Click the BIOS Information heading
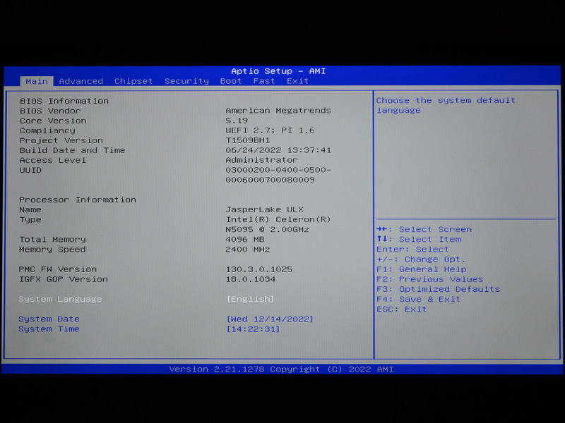The height and width of the screenshot is (423, 565). click(64, 101)
